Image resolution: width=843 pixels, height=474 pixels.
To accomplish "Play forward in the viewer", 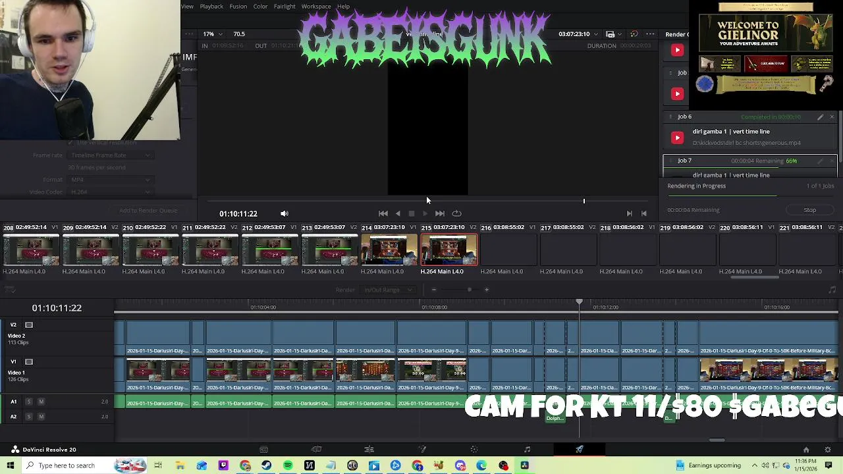I will click(x=425, y=213).
